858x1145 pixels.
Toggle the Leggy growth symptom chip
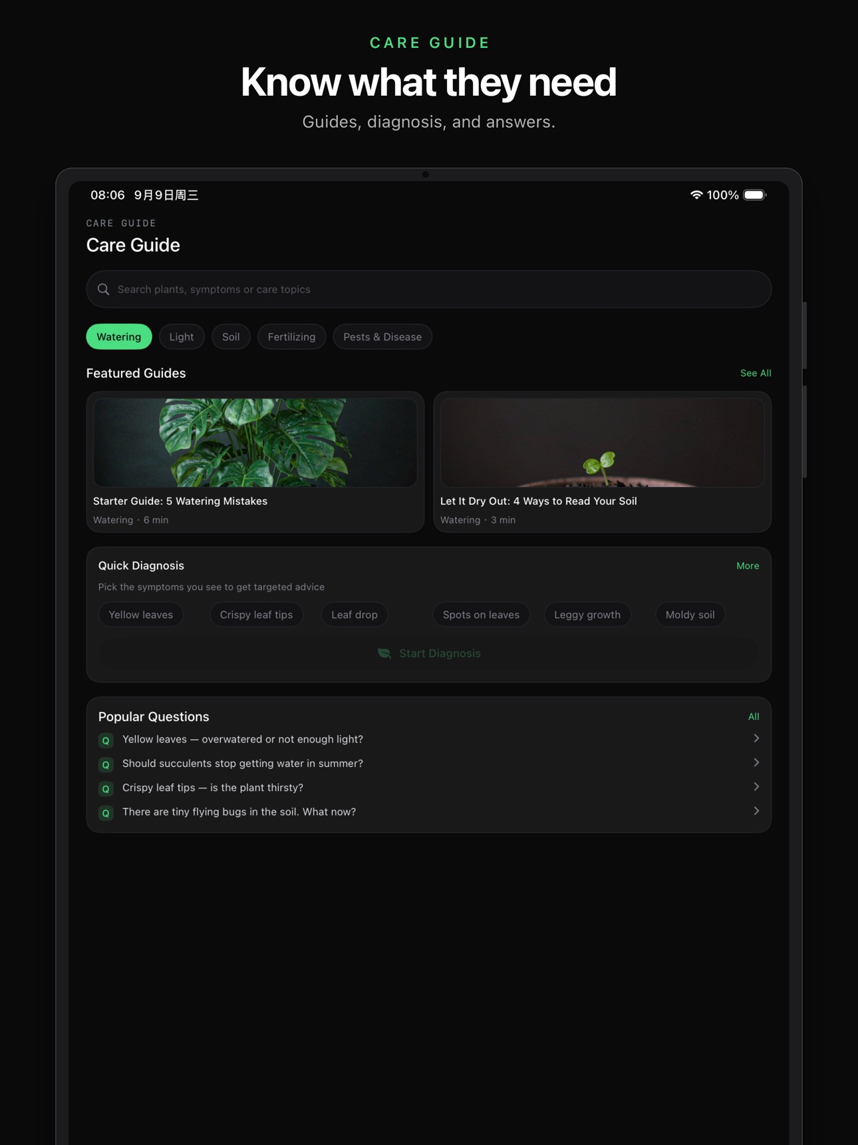pyautogui.click(x=587, y=615)
